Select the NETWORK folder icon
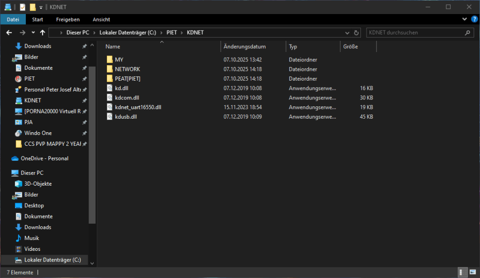The width and height of the screenshot is (480, 278). (x=110, y=69)
